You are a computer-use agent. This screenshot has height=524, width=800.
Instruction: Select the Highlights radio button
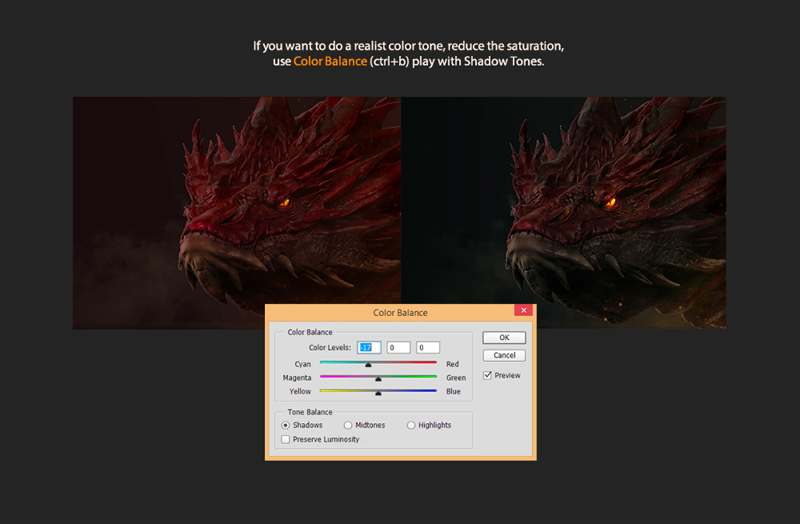(411, 425)
